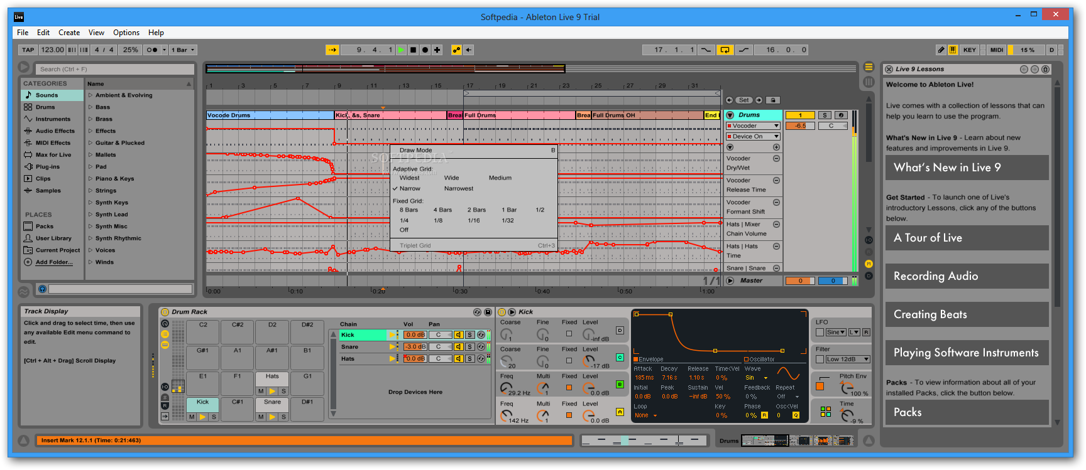Click the CPU load meter showing 15 %
This screenshot has width=1086, height=470.
(1027, 50)
